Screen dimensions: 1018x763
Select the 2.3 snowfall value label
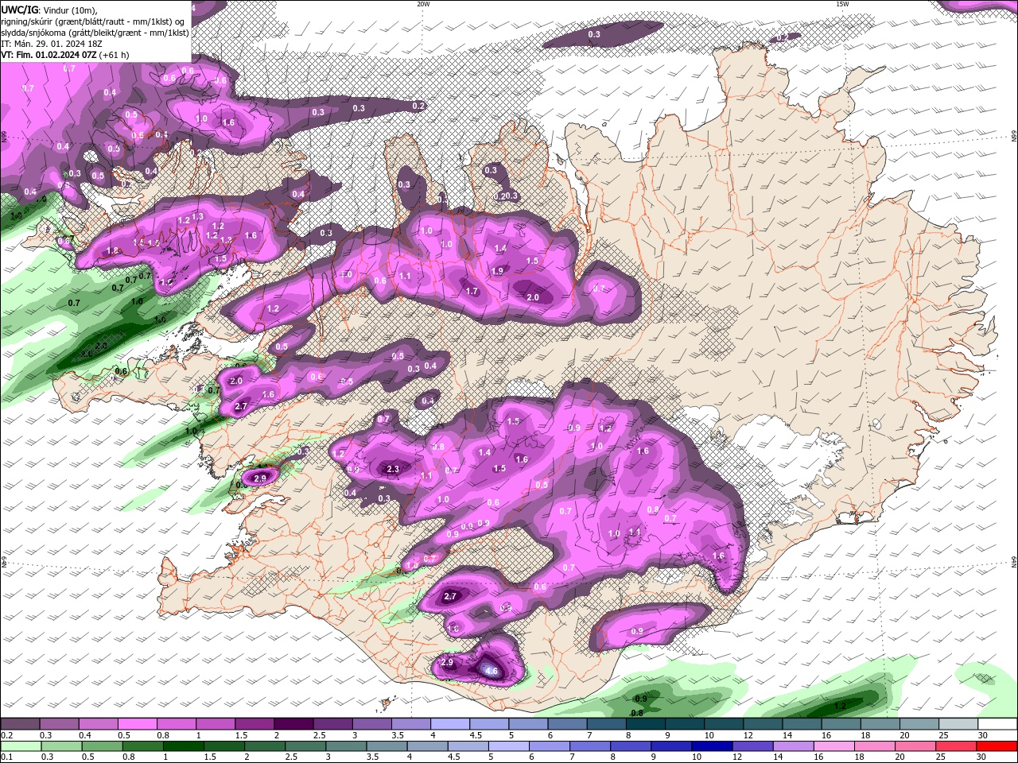[x=393, y=470]
